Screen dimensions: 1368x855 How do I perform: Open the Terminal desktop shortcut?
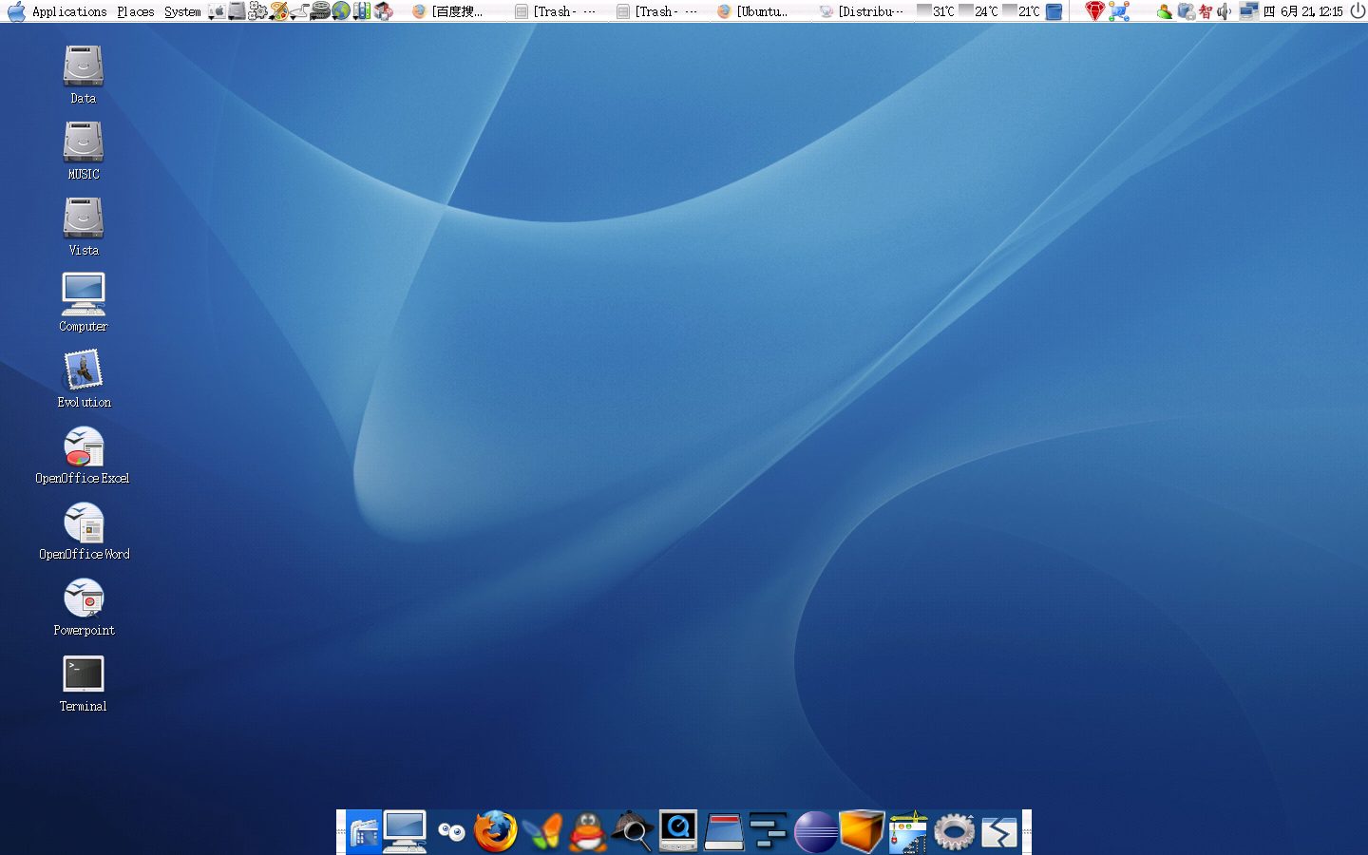point(84,682)
